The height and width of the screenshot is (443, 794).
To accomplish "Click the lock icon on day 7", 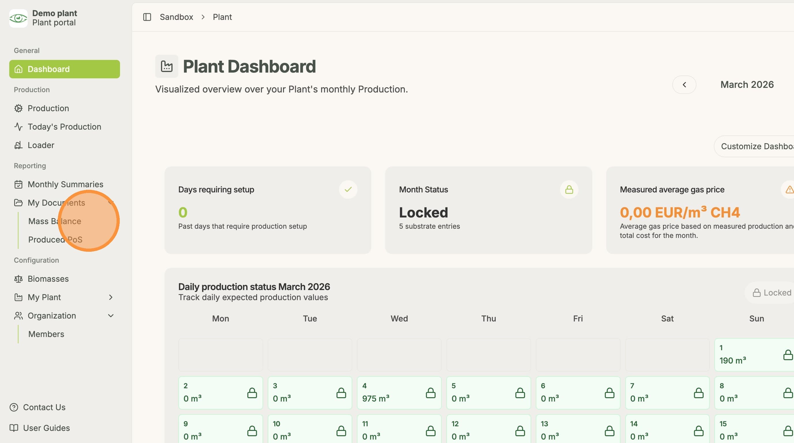I will [699, 393].
